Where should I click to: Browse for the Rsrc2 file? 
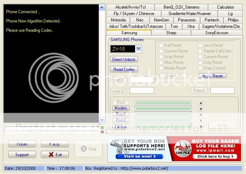121,120
